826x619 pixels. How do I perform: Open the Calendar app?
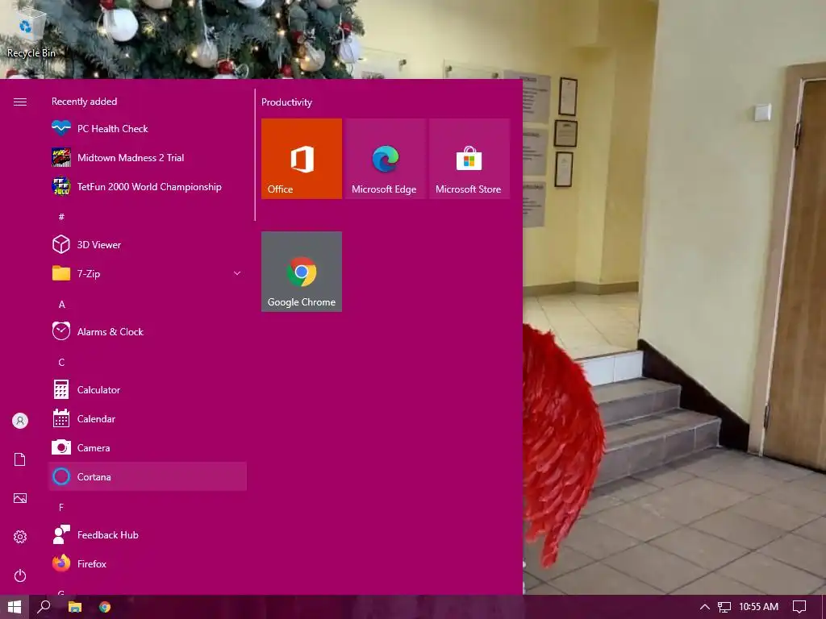[148, 418]
